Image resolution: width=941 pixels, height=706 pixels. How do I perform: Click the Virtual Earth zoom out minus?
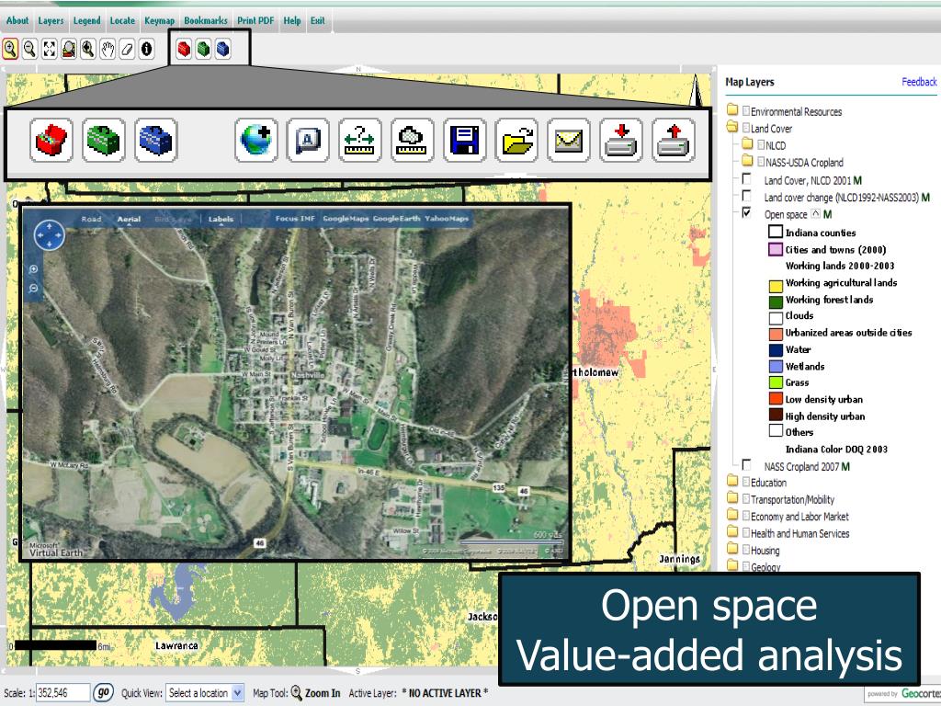tap(34, 288)
